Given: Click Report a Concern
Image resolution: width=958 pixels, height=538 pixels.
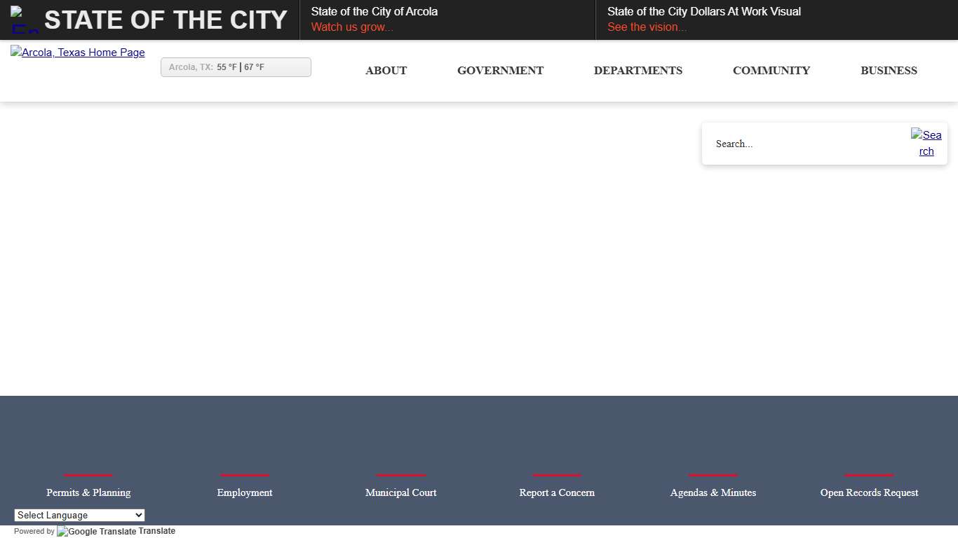Looking at the screenshot, I should [x=556, y=492].
